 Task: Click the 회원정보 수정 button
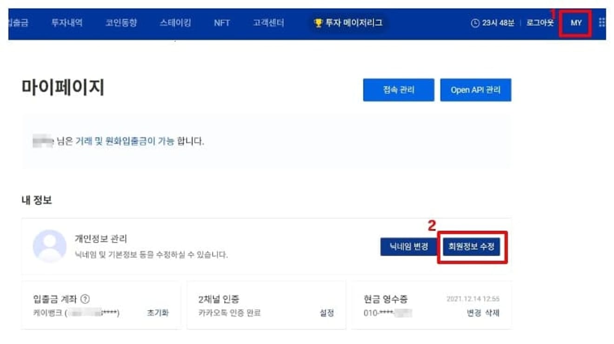coord(471,246)
